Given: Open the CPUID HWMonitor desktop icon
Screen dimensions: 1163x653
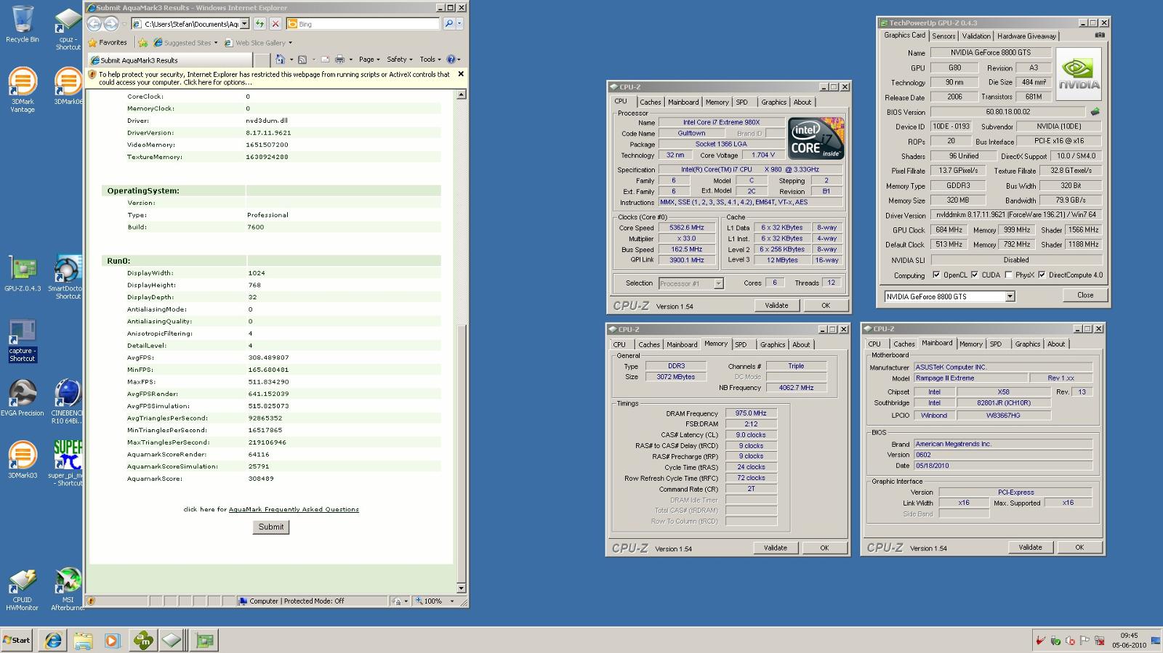Looking at the screenshot, I should [23, 590].
